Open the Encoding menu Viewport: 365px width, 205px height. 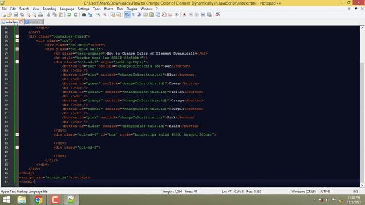50,9
